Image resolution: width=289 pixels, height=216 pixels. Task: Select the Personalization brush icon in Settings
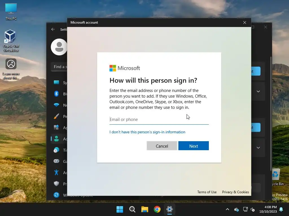click(x=56, y=116)
